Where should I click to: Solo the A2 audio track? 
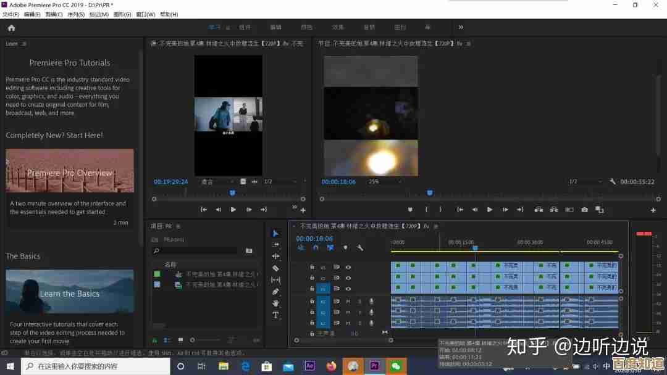[360, 313]
